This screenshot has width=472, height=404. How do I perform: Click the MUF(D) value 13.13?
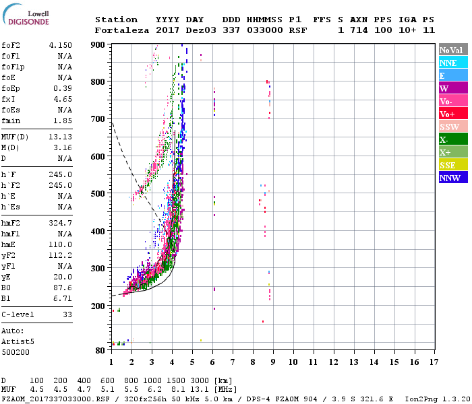pyautogui.click(x=61, y=137)
